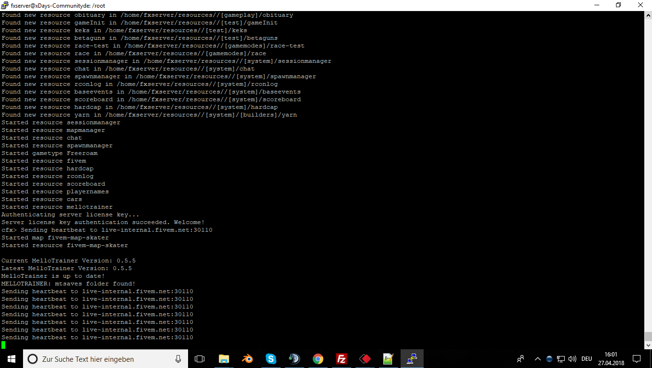Switch to Google Chrome in the taskbar
652x368 pixels.
pos(318,359)
